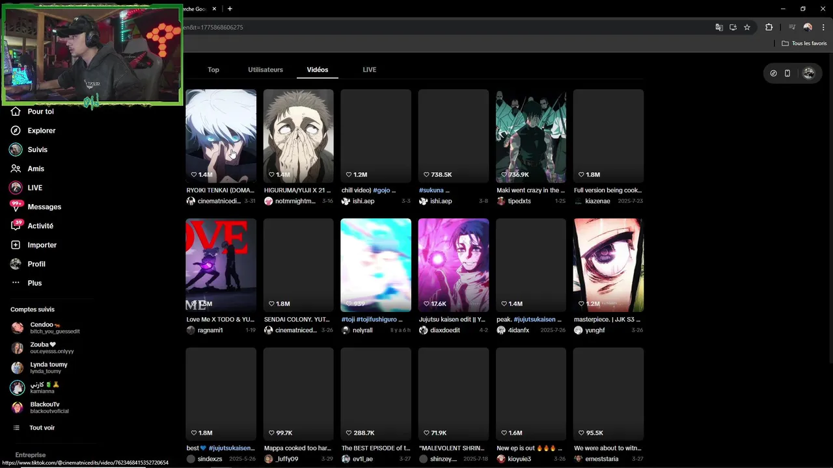
Task: Open the Plus three-dots menu
Action: (x=16, y=283)
